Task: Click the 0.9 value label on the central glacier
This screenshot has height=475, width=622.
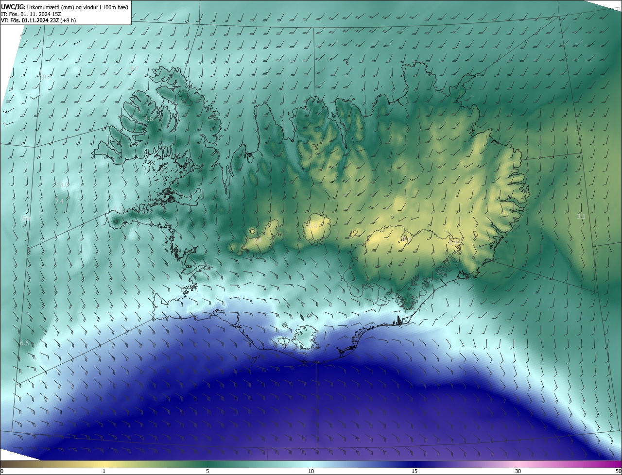Action: coord(313,226)
